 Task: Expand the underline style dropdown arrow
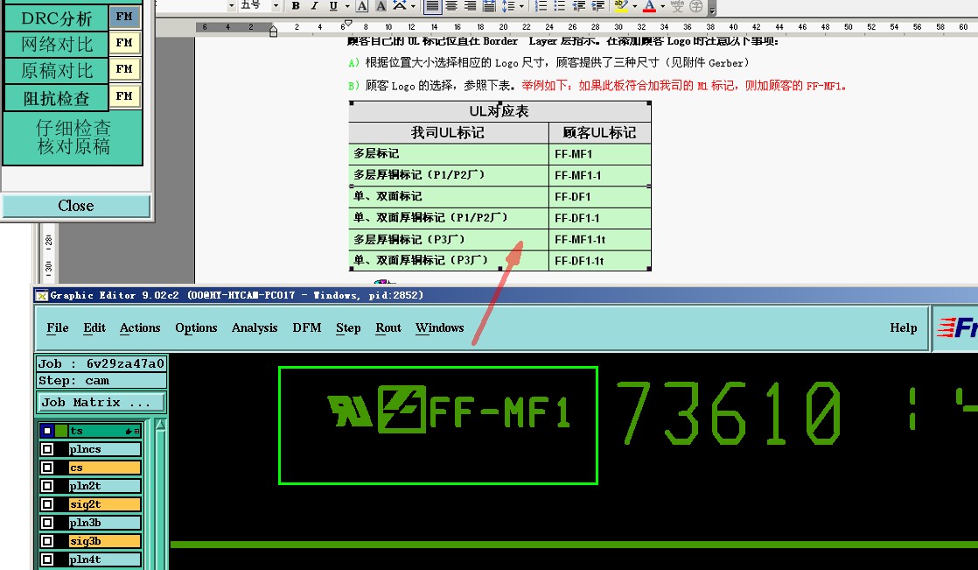(x=346, y=5)
